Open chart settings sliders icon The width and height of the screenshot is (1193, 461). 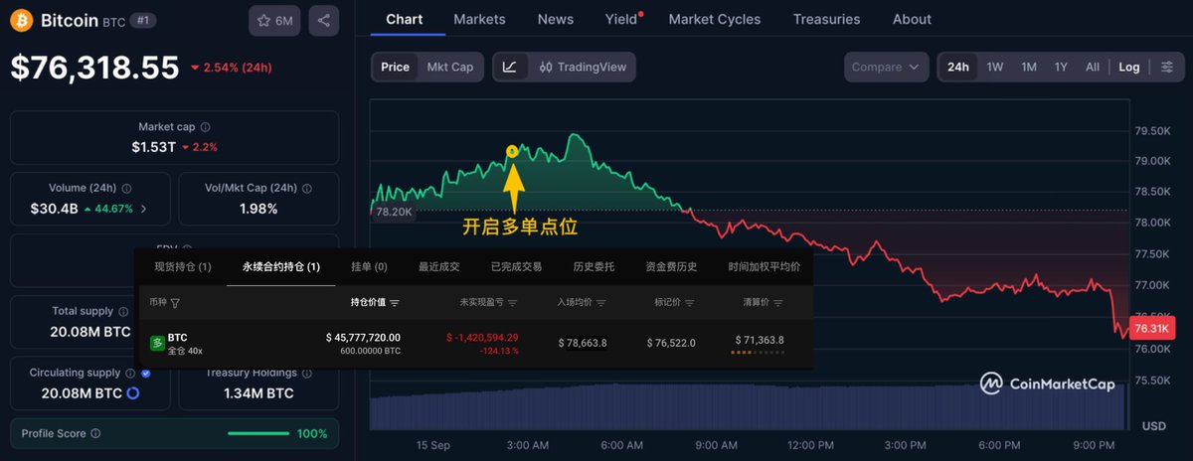click(1167, 67)
